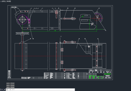Screen dimensions: 131x91
Task: Select the V-belt pulley above lower view
Action: pos(22,33)
